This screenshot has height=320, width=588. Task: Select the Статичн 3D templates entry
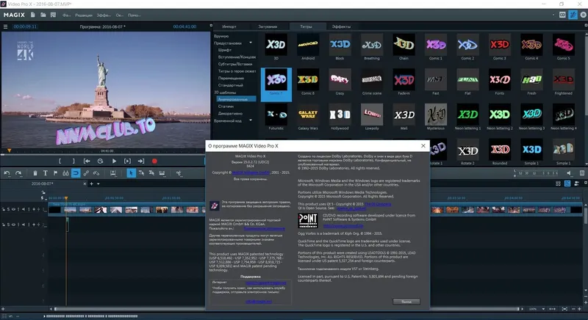226,106
